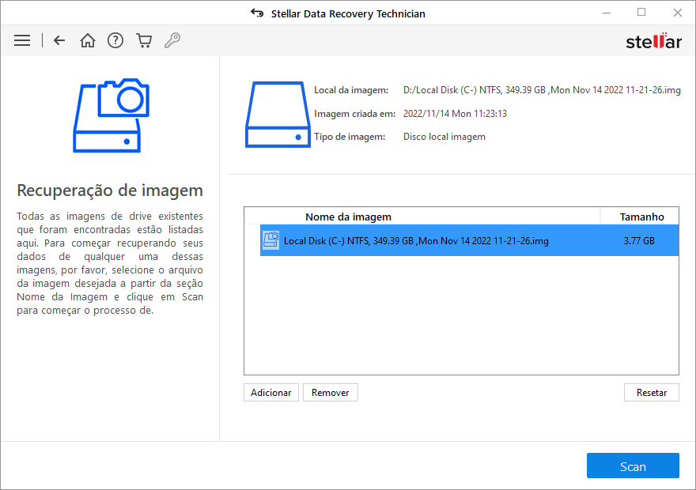Screen dimensions: 696x490
Task: Minimize the Stellar window
Action: [607, 13]
